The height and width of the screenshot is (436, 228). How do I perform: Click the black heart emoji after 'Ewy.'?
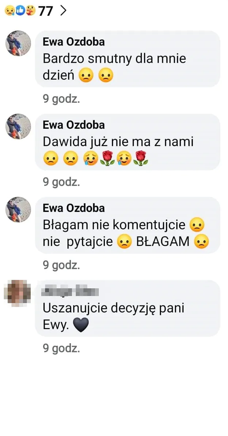click(81, 325)
